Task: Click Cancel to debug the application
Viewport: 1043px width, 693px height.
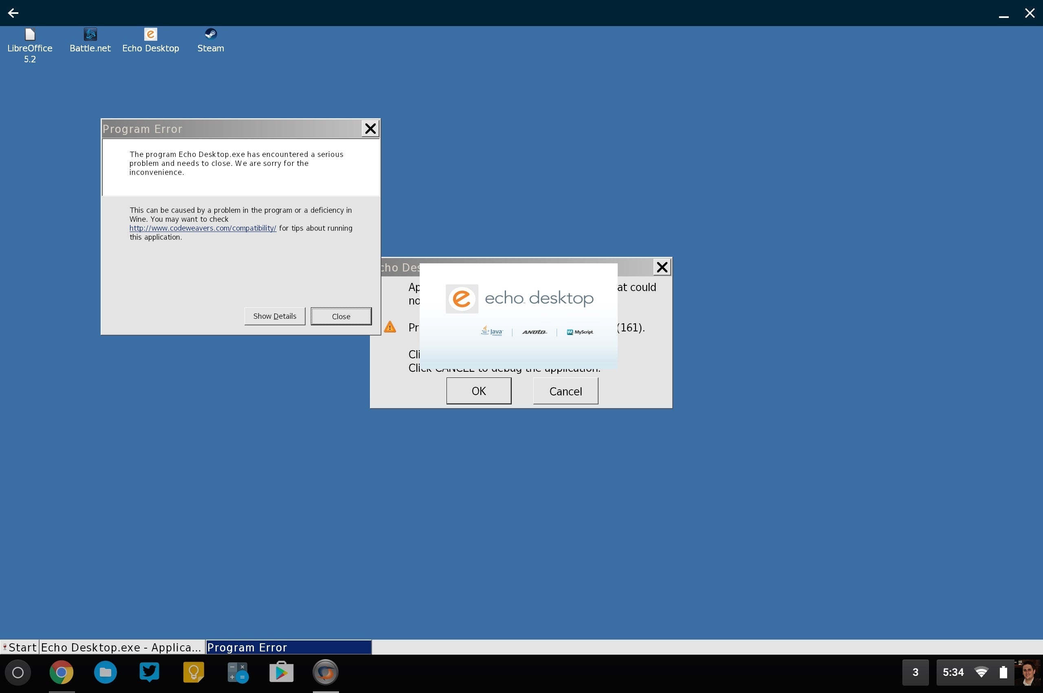Action: coord(566,391)
